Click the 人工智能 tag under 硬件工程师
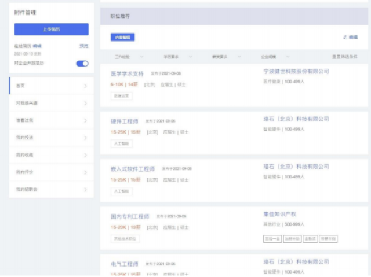This screenshot has width=371, height=277. (x=121, y=143)
